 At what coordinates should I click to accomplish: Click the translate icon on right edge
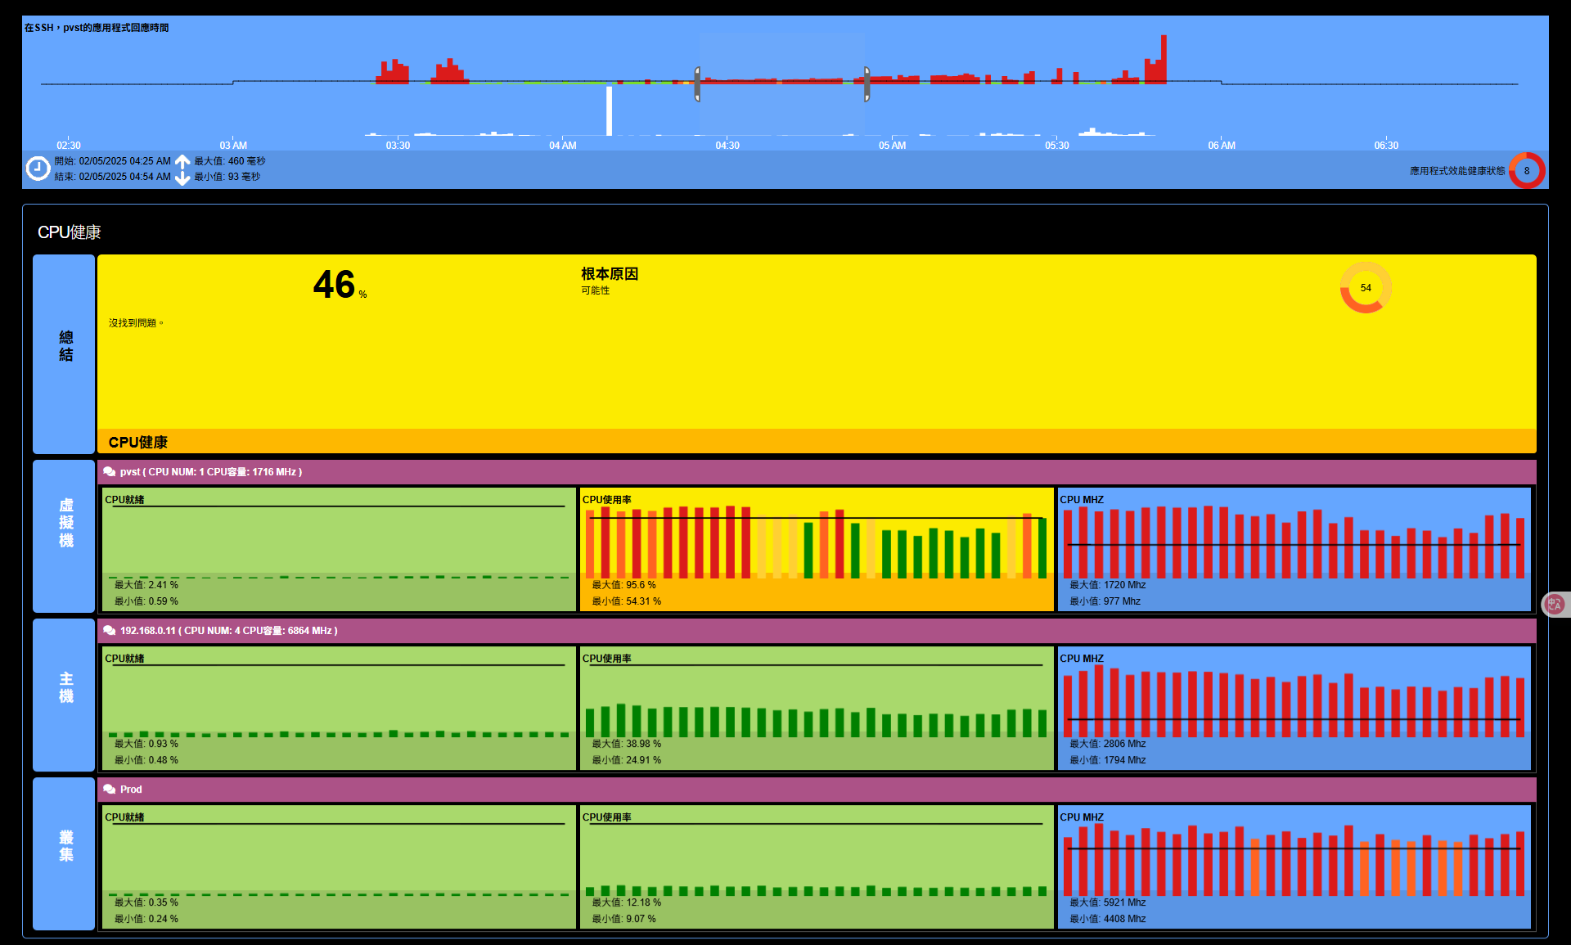pos(1555,604)
